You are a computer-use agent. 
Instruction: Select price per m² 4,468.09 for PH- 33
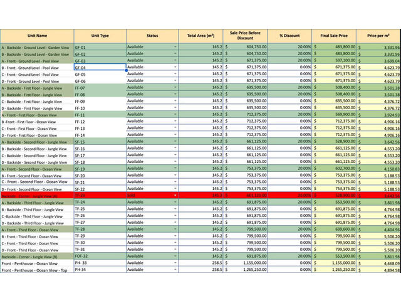tap(378, 263)
